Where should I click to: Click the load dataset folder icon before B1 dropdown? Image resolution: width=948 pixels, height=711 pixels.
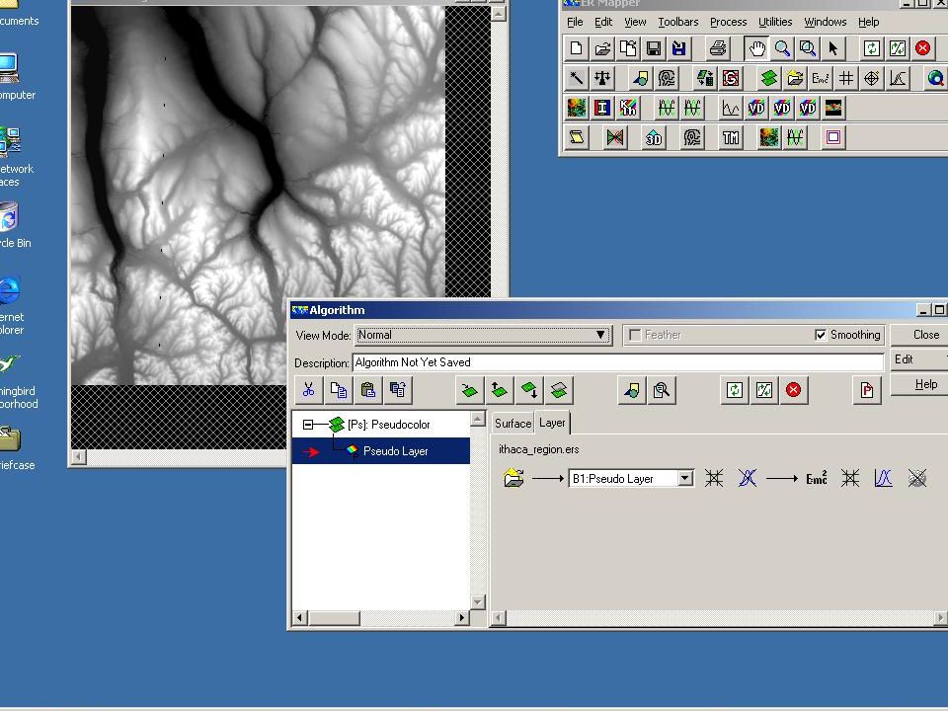(513, 478)
